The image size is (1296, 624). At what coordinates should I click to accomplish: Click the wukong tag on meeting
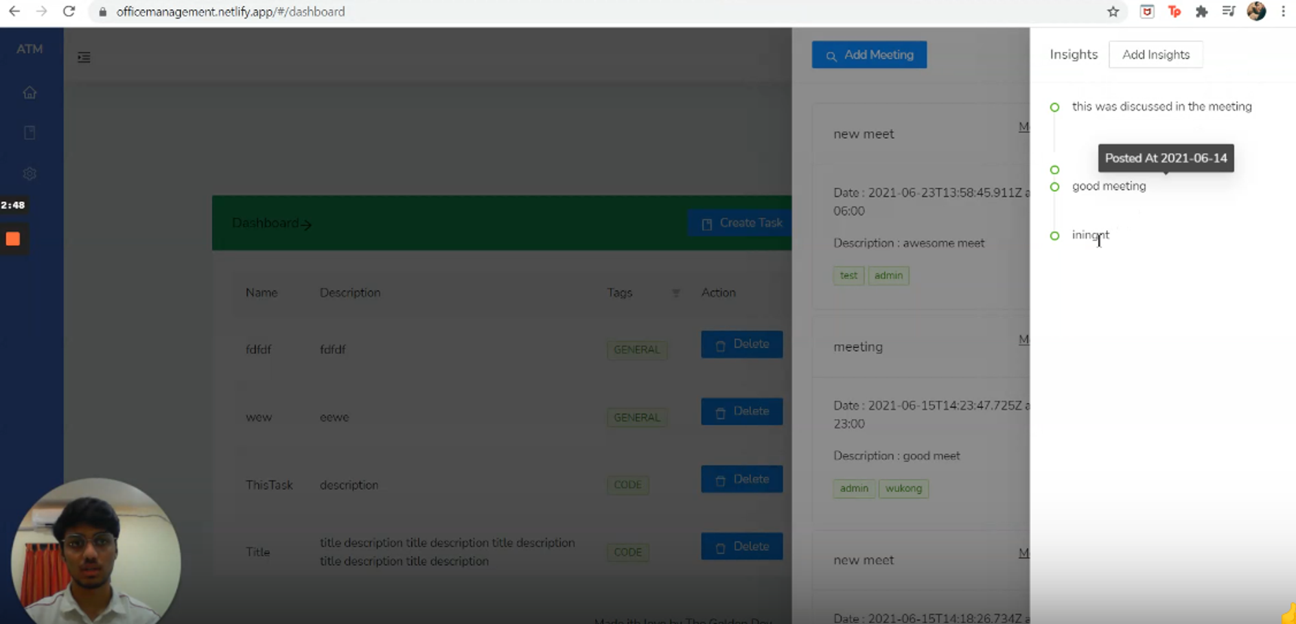click(903, 489)
